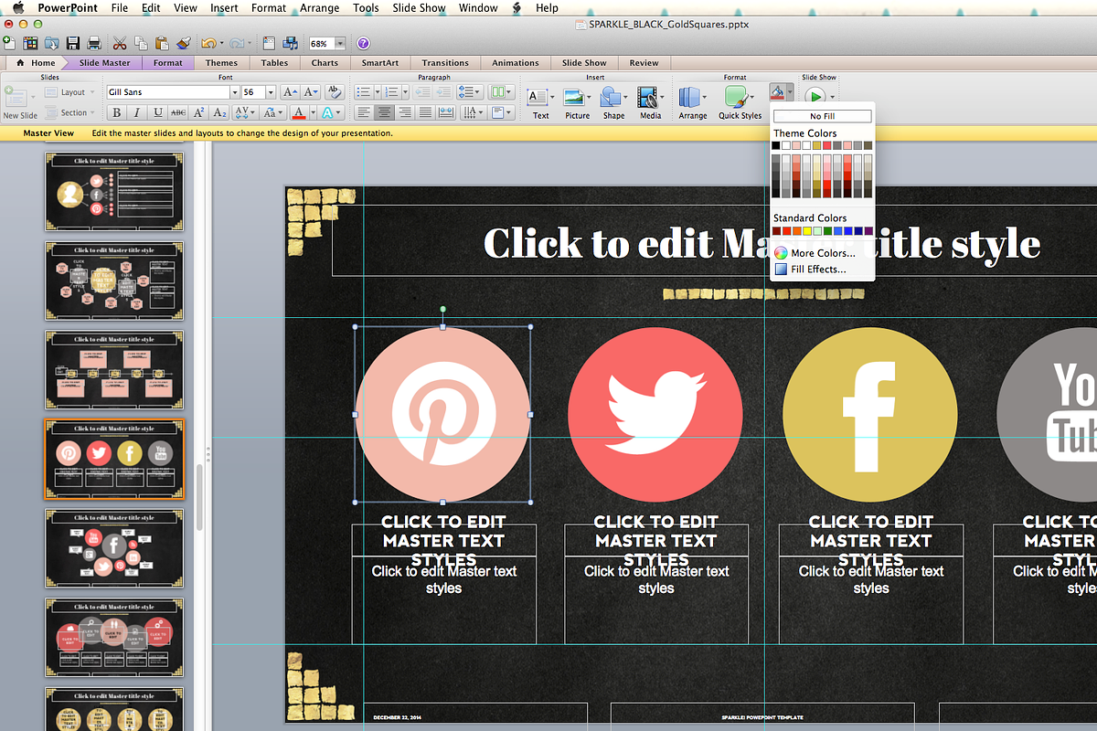
Task: Toggle Bold formatting
Action: pyautogui.click(x=116, y=113)
